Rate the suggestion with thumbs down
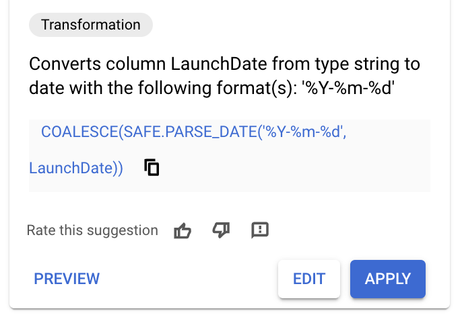Image resolution: width=462 pixels, height=317 pixels. click(221, 230)
